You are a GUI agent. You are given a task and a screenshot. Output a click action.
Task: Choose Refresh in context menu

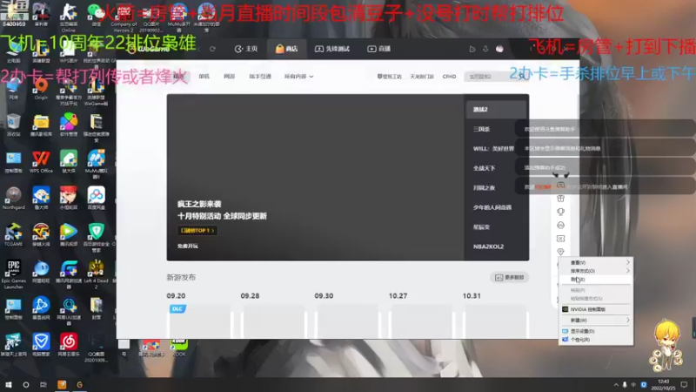pyautogui.click(x=596, y=280)
